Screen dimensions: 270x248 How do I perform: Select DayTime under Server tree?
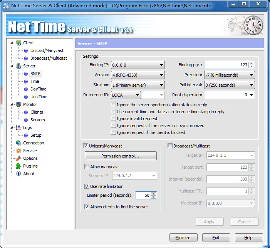38,89
